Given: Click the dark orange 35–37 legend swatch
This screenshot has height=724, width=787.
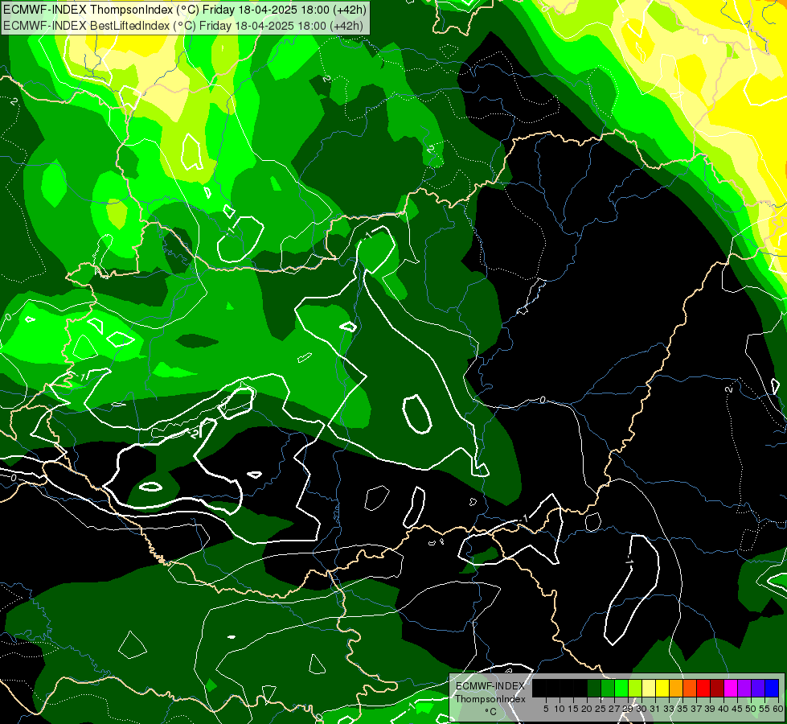Looking at the screenshot, I should 690,689.
